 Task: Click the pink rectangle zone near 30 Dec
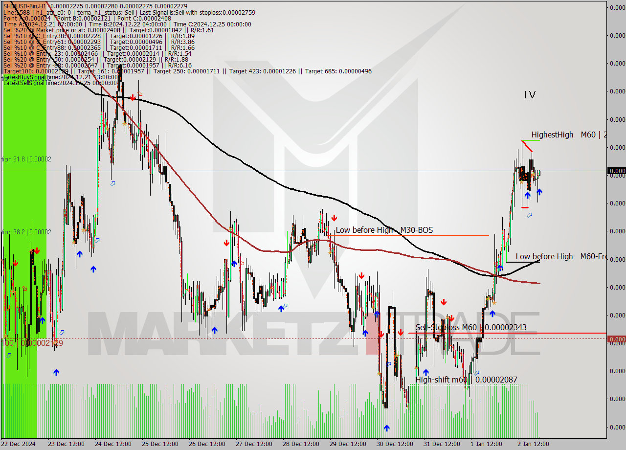point(372,335)
